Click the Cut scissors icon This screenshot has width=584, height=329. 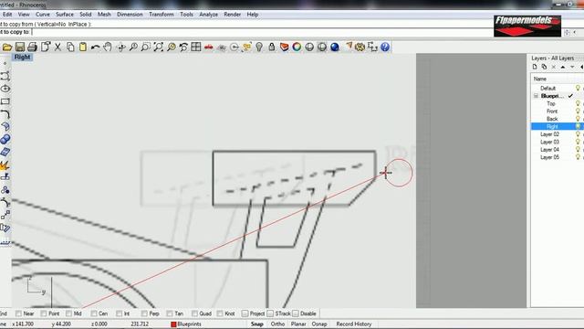[x=57, y=47]
